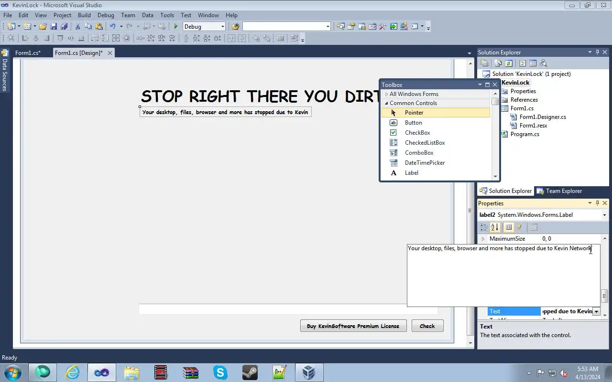This screenshot has height=382, width=612.
Task: Open the Debug configuration dropdown
Action: (222, 26)
